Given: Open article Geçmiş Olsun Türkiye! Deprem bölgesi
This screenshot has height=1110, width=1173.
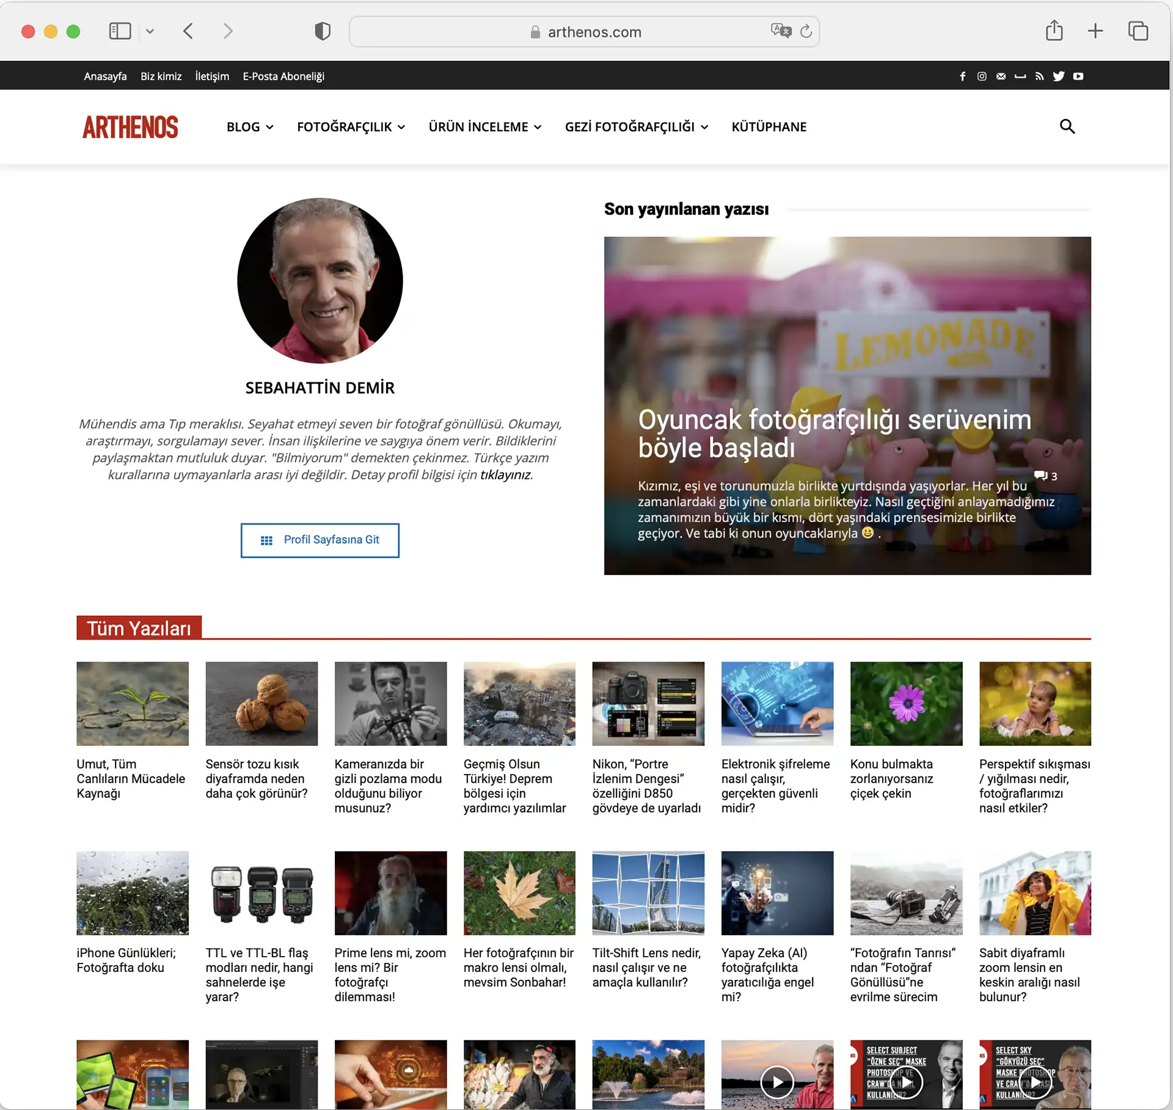Looking at the screenshot, I should coord(515,786).
